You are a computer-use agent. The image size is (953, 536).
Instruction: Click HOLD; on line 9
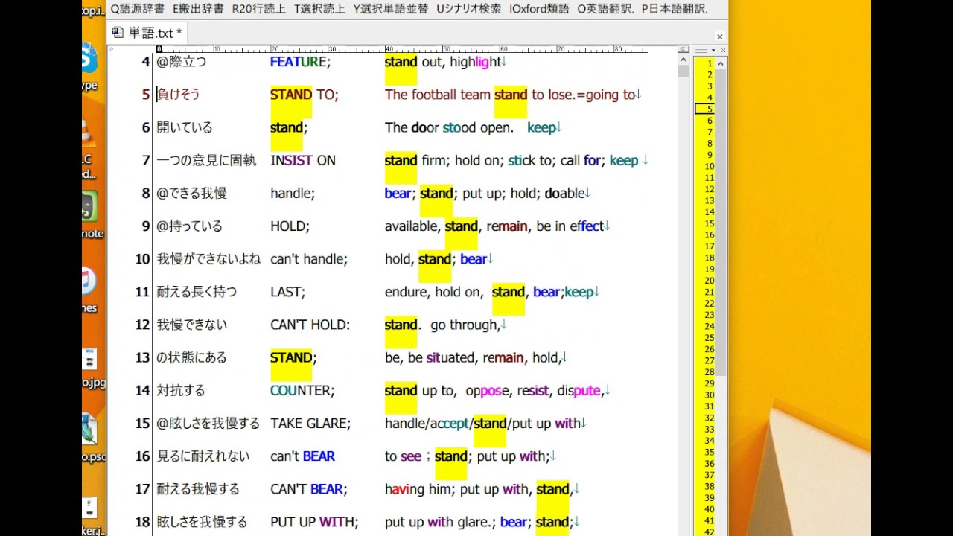point(290,226)
